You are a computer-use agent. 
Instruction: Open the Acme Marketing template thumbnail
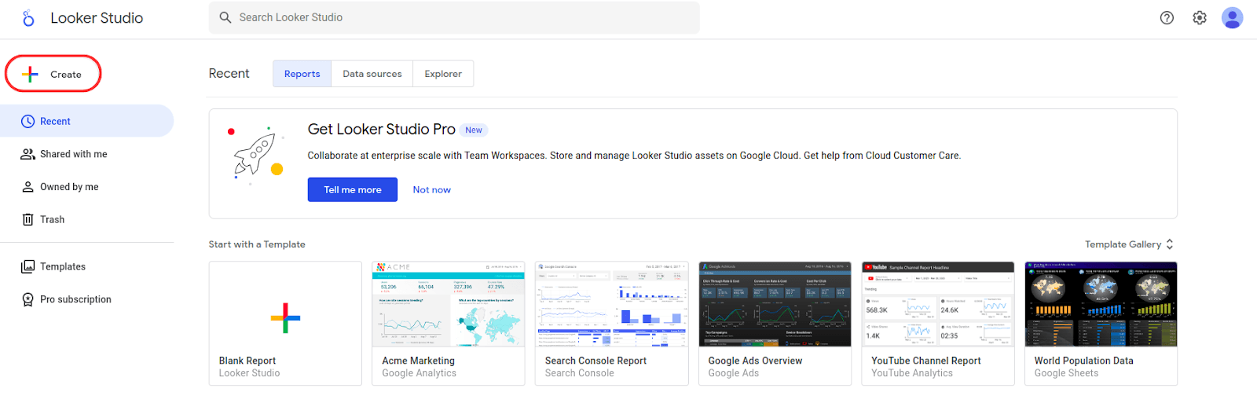click(448, 305)
